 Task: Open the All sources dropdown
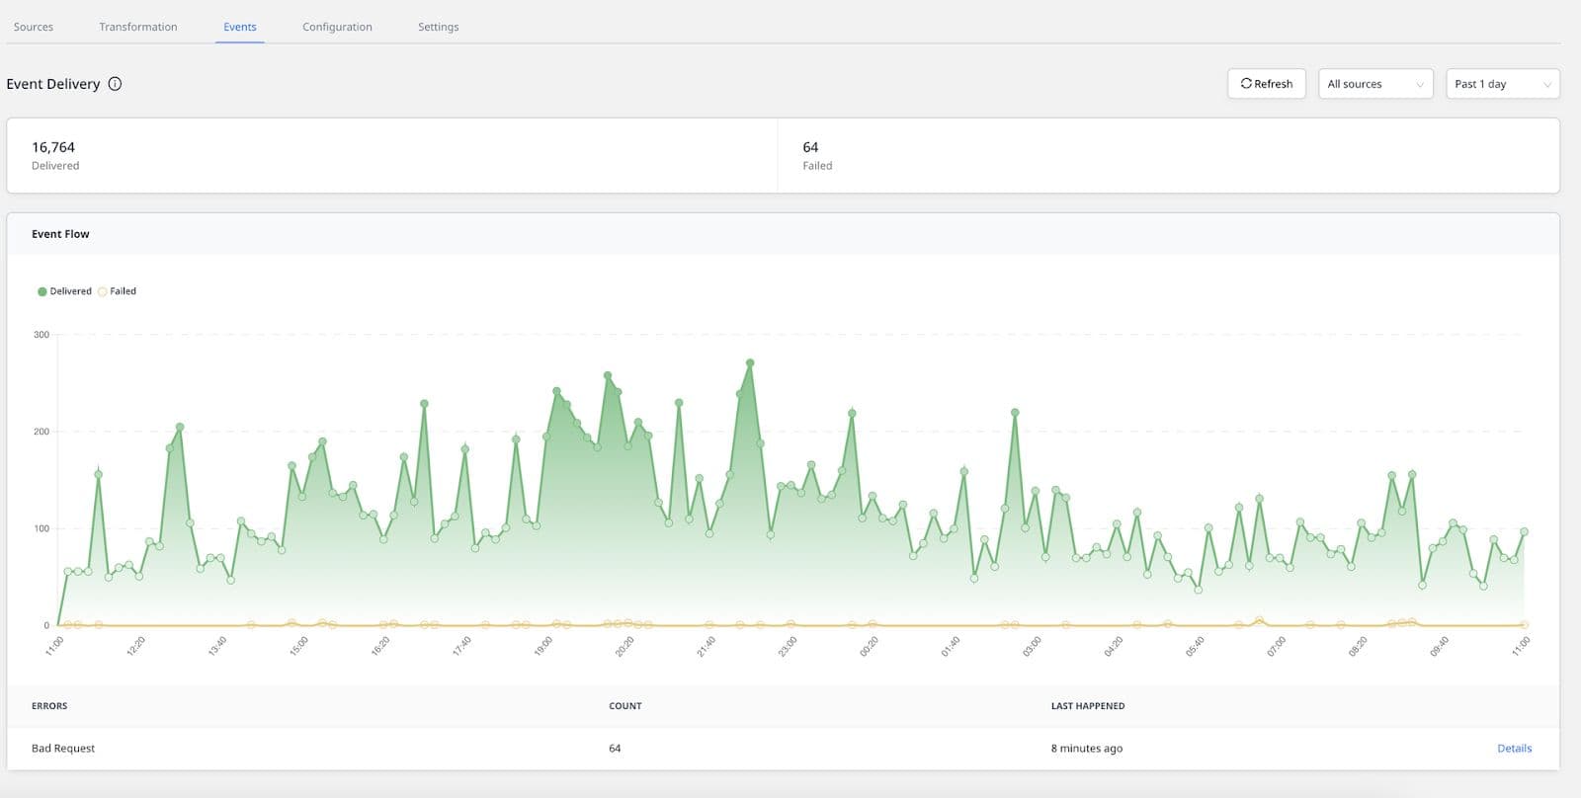tap(1374, 84)
